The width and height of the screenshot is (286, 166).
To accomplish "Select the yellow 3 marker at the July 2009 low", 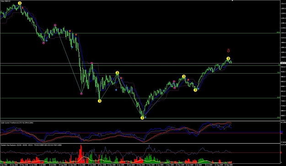I will pyautogui.click(x=195, y=90).
